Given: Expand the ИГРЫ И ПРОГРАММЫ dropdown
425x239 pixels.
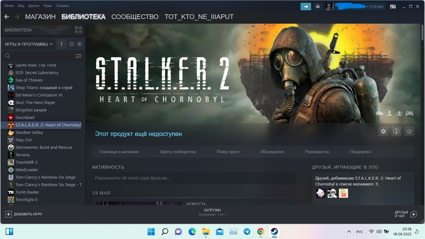Looking at the screenshot, I should [x=29, y=44].
